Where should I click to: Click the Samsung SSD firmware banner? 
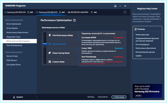tap(148, 91)
